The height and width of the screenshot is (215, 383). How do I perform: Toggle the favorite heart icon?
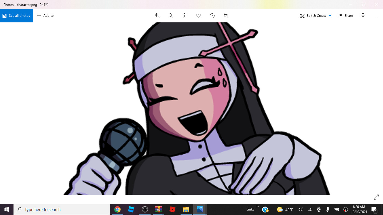(199, 16)
